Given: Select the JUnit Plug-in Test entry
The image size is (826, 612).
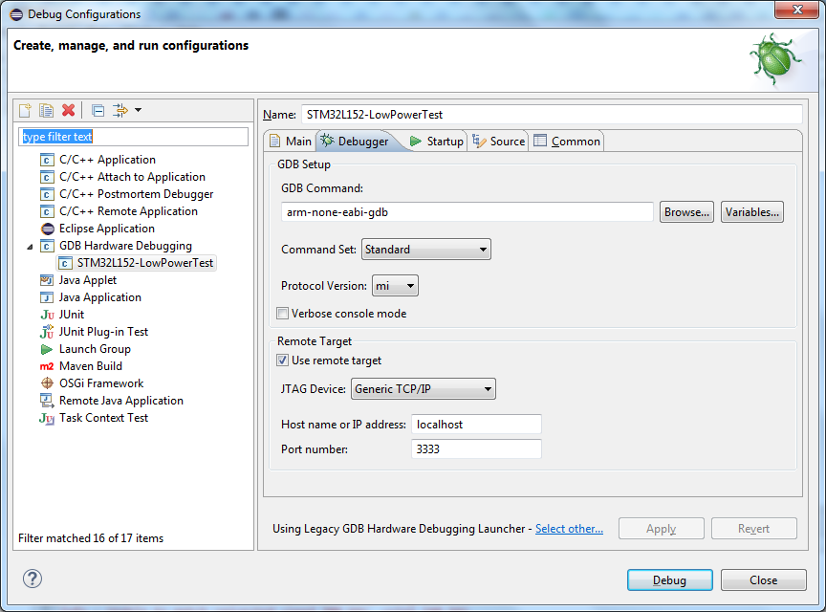Looking at the screenshot, I should coord(103,332).
